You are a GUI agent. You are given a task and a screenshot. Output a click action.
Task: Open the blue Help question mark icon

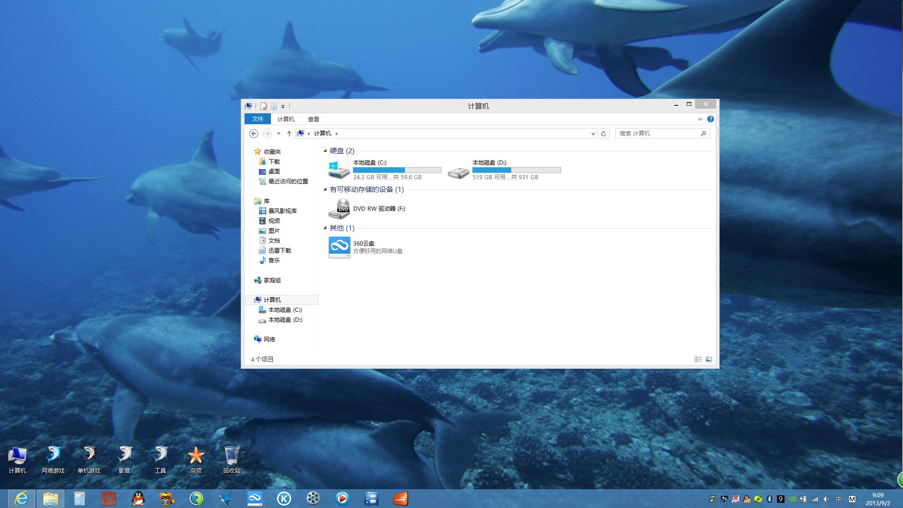pos(711,119)
